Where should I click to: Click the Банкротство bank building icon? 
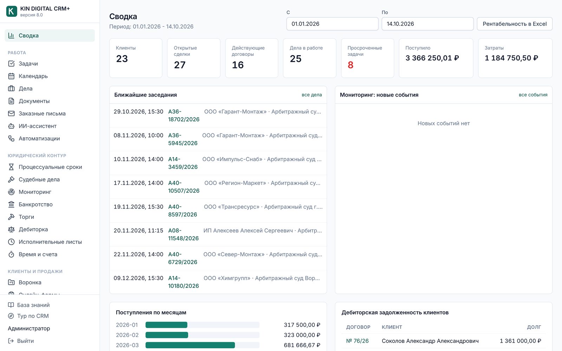11,204
